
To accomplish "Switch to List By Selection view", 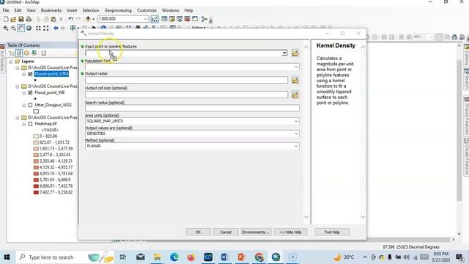I will [x=34, y=54].
